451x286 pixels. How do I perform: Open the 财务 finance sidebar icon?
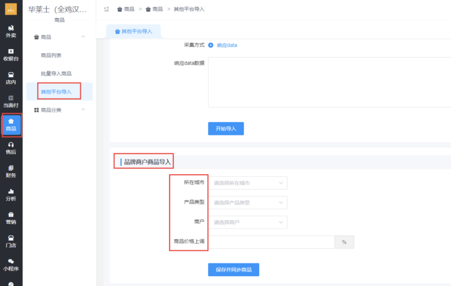point(11,171)
